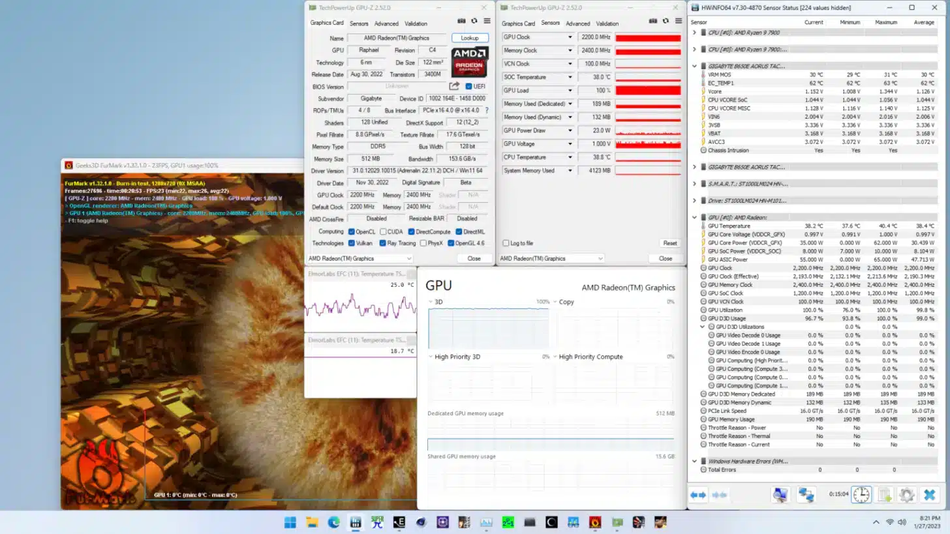Click the HWiNFO clock reset timer icon
This screenshot has width=950, height=534.
(861, 495)
